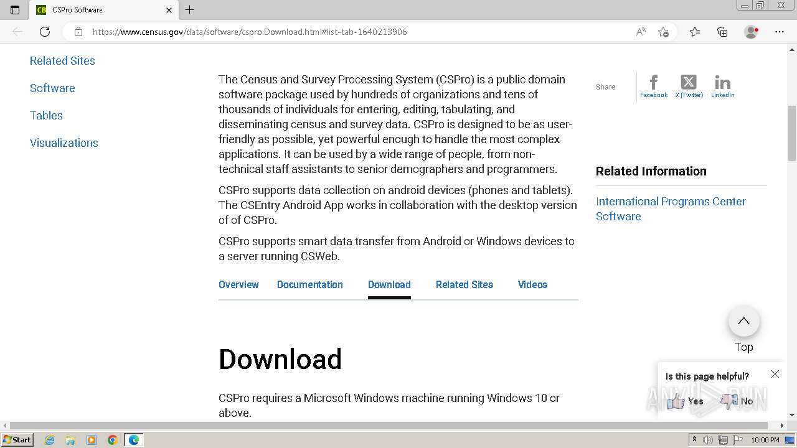Open the Software sidebar link
This screenshot has height=448, width=797.
[x=52, y=88]
